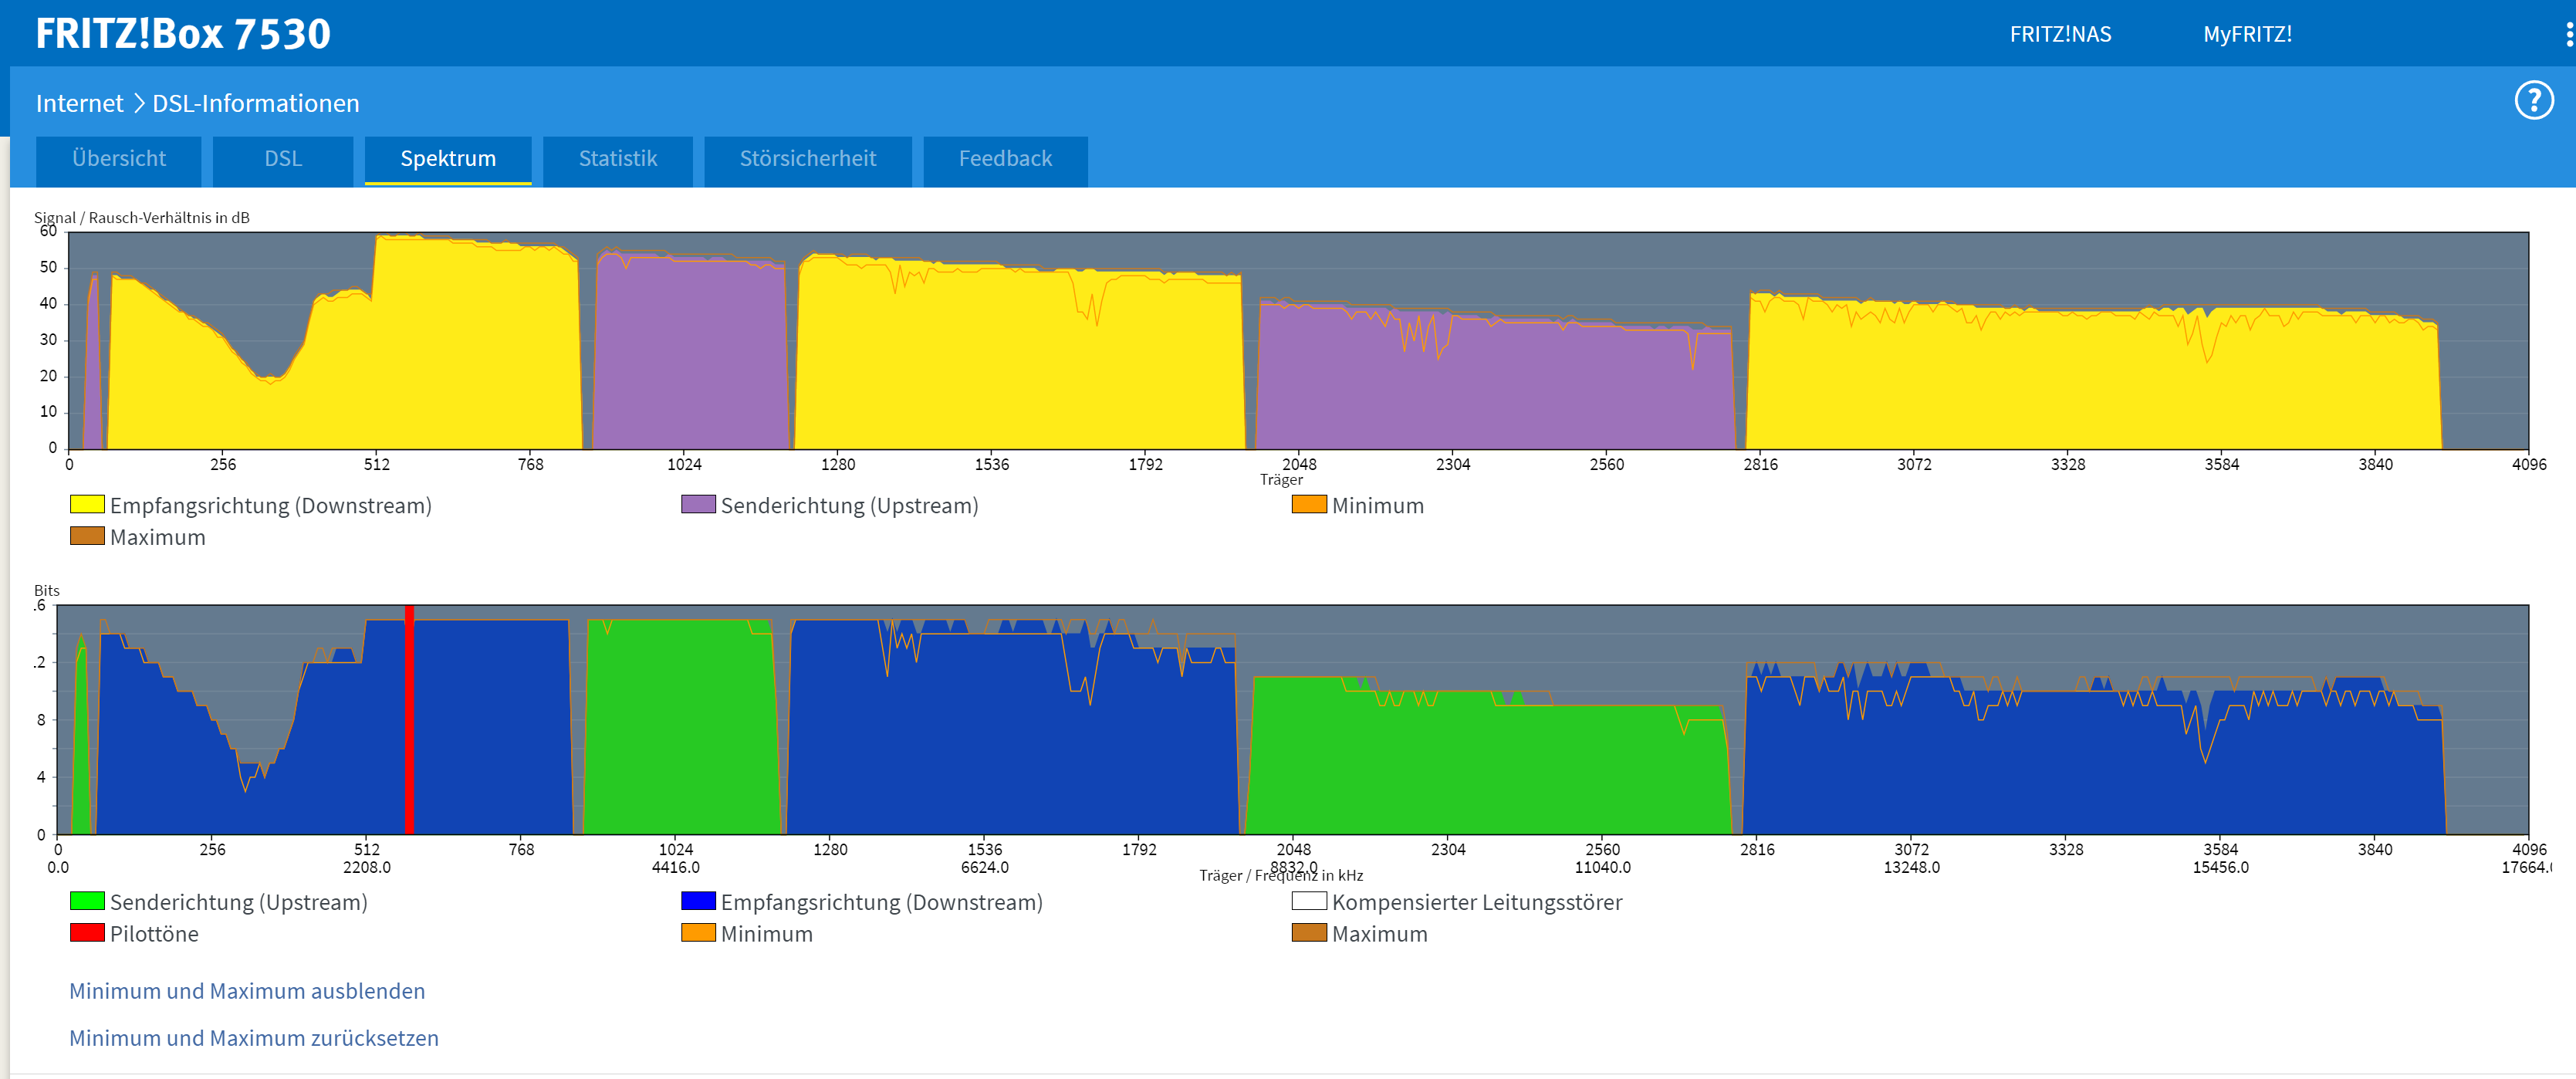Go to the Statistik tab
The height and width of the screenshot is (1079, 2576).
click(617, 159)
